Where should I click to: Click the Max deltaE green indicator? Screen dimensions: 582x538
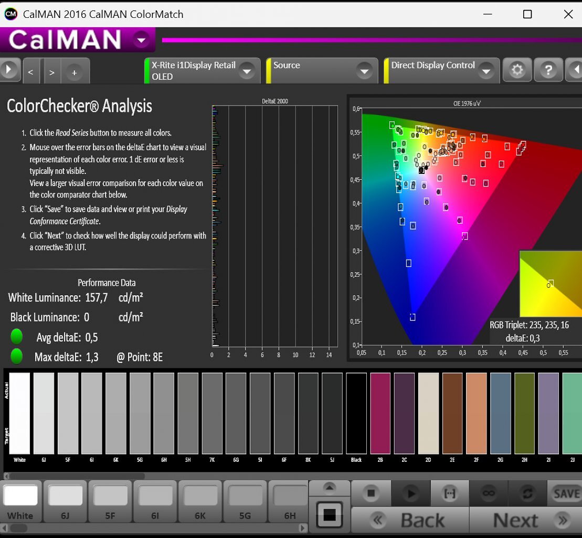tap(17, 356)
